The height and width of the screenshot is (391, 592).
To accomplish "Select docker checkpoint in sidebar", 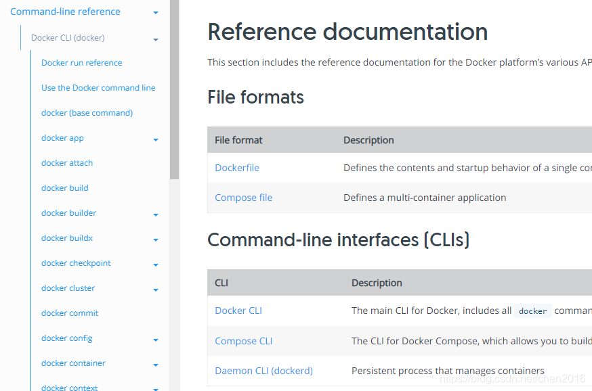I will click(x=76, y=263).
